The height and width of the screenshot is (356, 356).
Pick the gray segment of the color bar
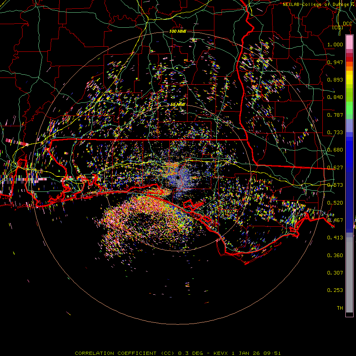click(349, 275)
